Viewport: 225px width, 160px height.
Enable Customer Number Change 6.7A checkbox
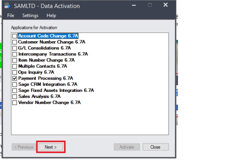[15, 42]
